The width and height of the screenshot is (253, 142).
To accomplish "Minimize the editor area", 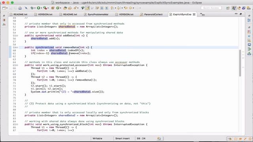I will pyautogui.click(x=236, y=14).
